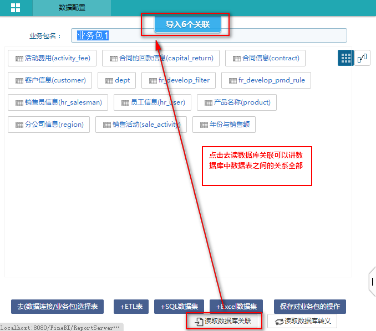
Task: Switch to grid view of tables
Action: [345, 58]
